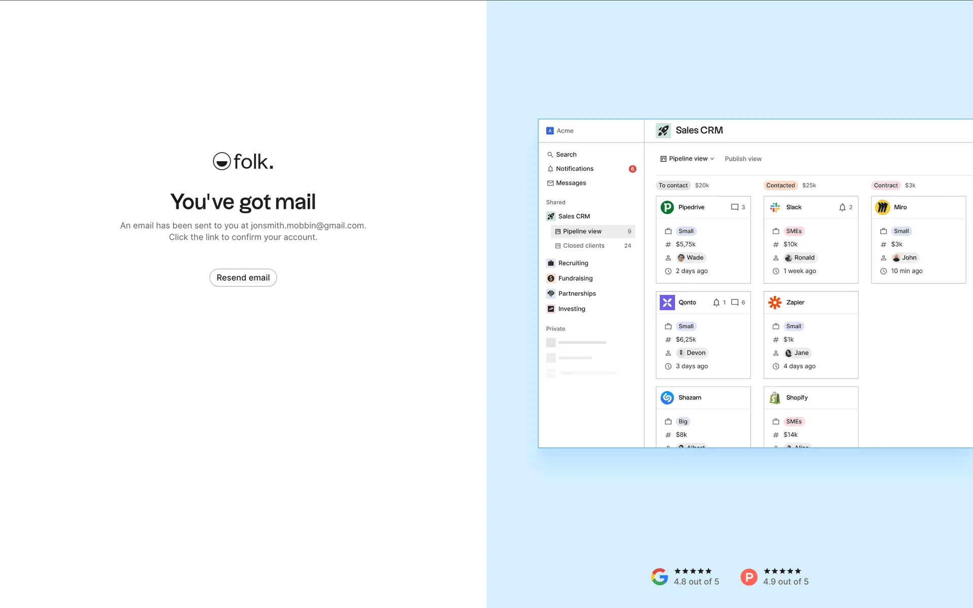The image size is (973, 608).
Task: Click the comments icon on Pipedrive card
Action: click(x=734, y=207)
